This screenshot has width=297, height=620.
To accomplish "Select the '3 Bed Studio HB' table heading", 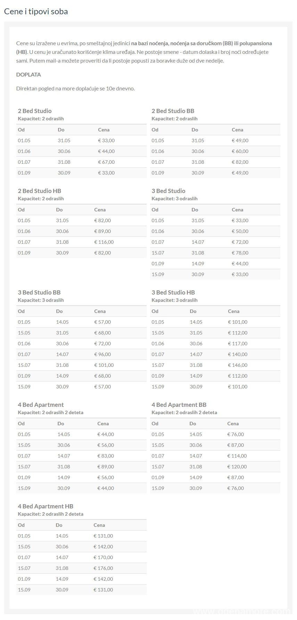I will pyautogui.click(x=173, y=292).
